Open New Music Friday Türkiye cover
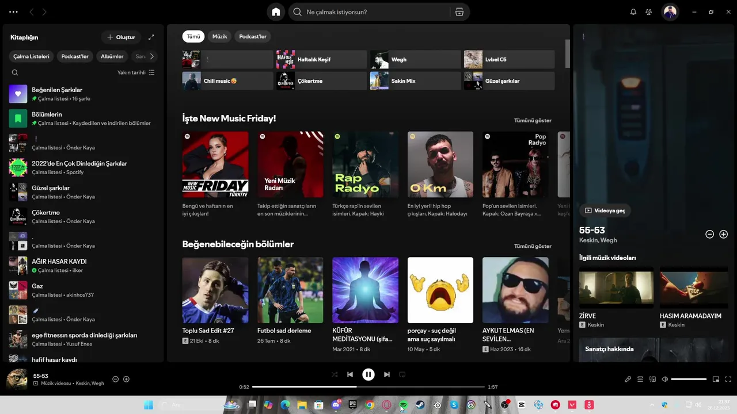 pos(215,164)
